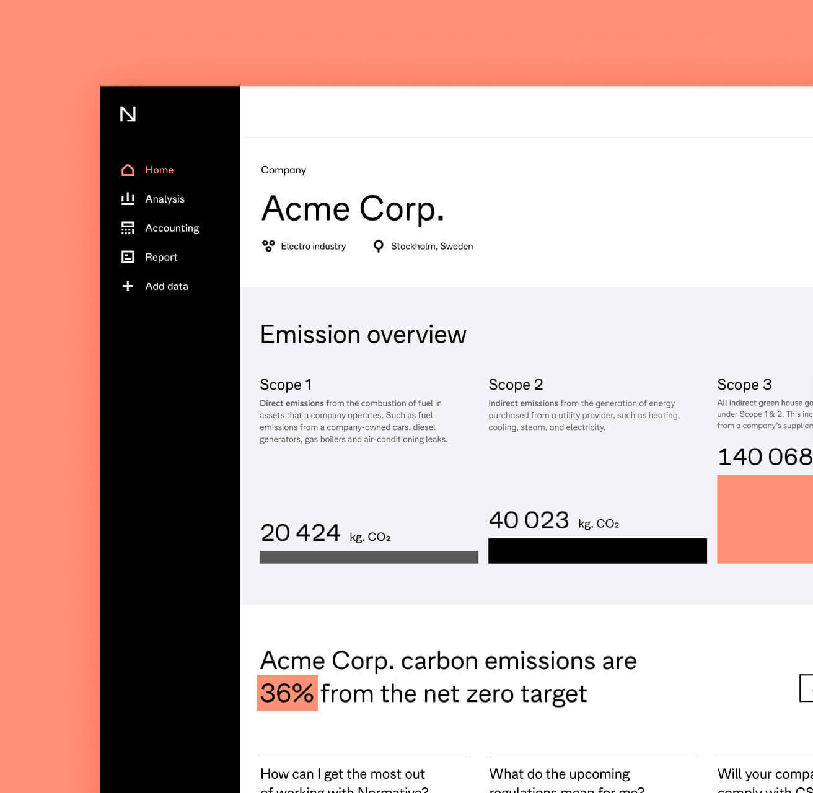Open the Accounting menu label
Viewport: 813px width, 793px height.
172,228
